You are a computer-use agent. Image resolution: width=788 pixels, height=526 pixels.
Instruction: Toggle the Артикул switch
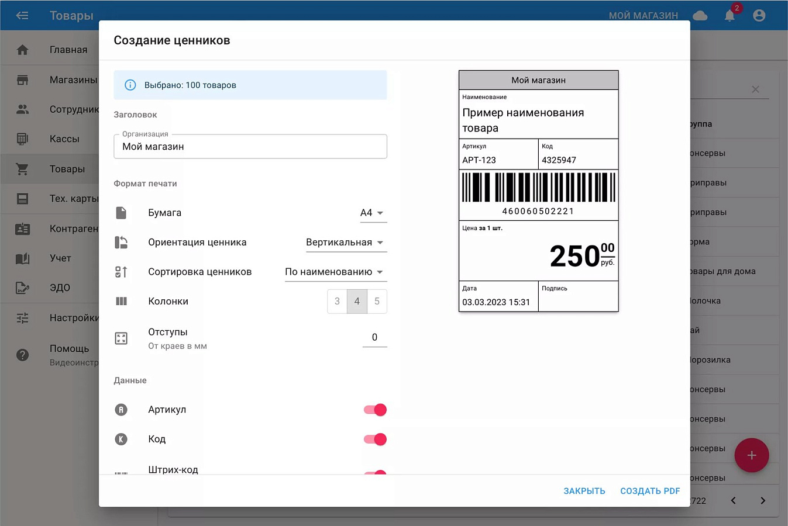point(375,410)
